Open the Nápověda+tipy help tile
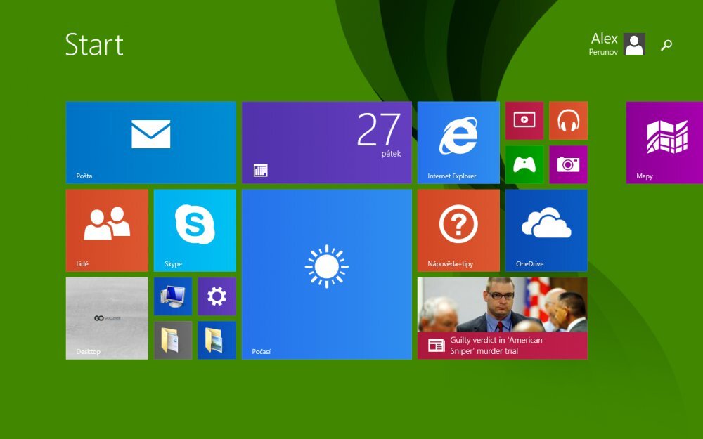Image resolution: width=703 pixels, height=439 pixels. coord(458,230)
